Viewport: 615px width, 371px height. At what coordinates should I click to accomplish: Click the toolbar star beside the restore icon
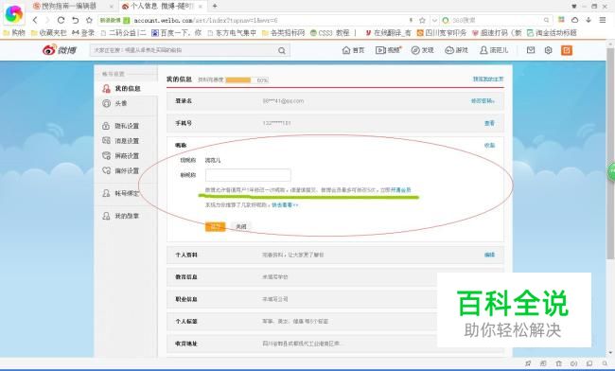tap(90, 20)
